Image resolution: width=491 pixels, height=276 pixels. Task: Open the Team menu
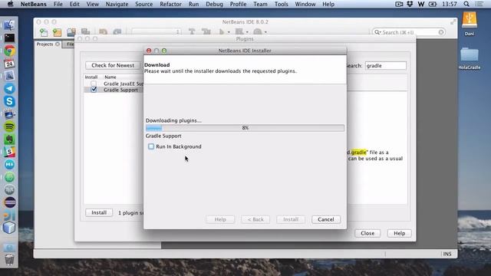(260, 4)
